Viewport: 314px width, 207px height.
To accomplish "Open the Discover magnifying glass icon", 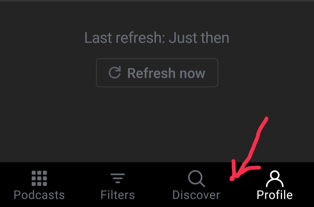I will (x=197, y=179).
